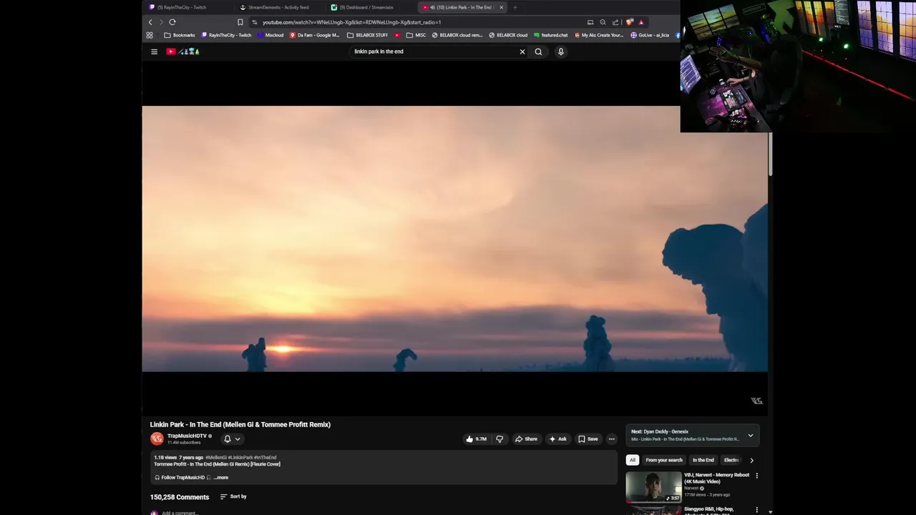Select the From your search chip
916x515 pixels.
coord(664,460)
